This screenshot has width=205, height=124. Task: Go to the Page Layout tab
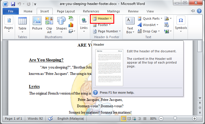pos(66,11)
